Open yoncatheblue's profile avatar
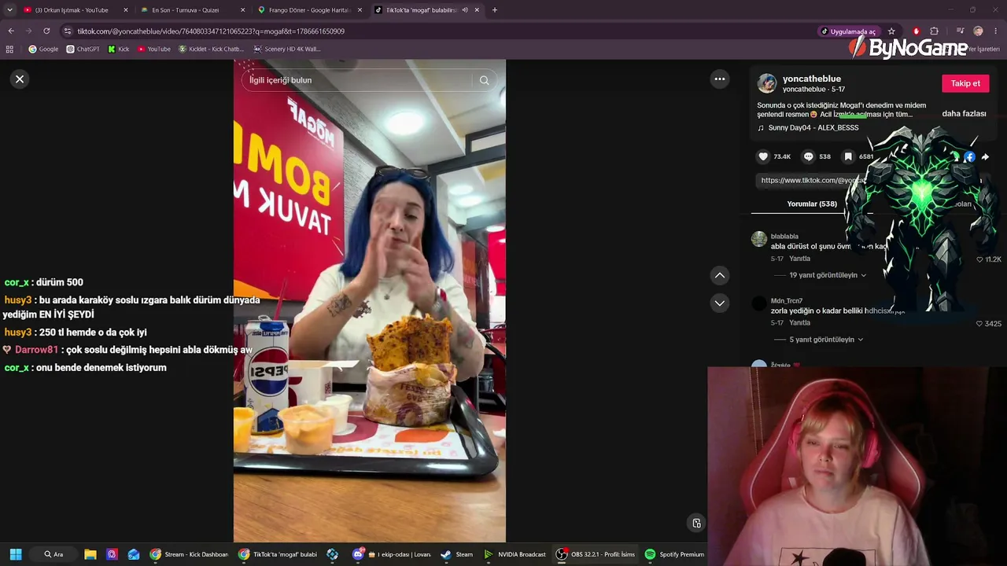Screen dimensions: 1007x566 click(x=767, y=83)
